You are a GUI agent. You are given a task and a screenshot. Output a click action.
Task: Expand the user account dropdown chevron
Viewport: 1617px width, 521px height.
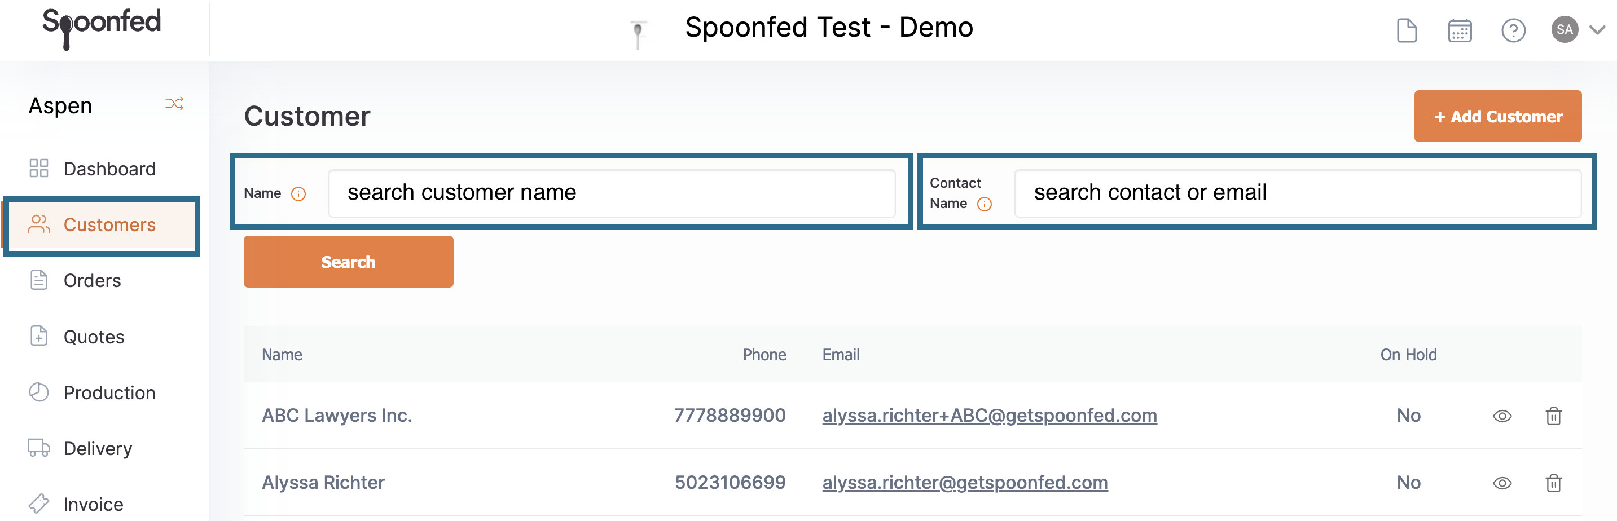click(x=1598, y=29)
